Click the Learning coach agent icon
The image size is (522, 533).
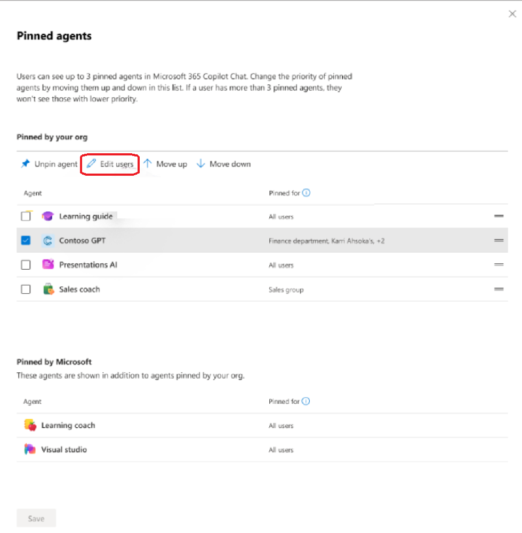pos(30,425)
